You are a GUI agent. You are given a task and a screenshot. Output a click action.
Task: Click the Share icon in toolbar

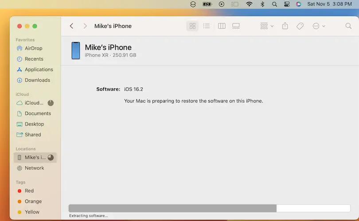(285, 26)
